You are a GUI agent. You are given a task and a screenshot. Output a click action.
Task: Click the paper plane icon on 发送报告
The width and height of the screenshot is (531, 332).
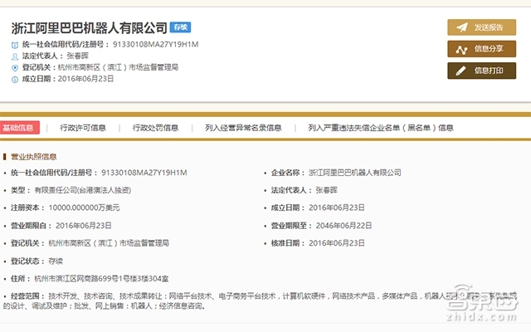[x=462, y=27]
